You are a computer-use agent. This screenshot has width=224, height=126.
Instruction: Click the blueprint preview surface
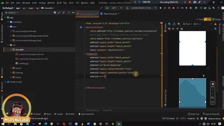192,93
